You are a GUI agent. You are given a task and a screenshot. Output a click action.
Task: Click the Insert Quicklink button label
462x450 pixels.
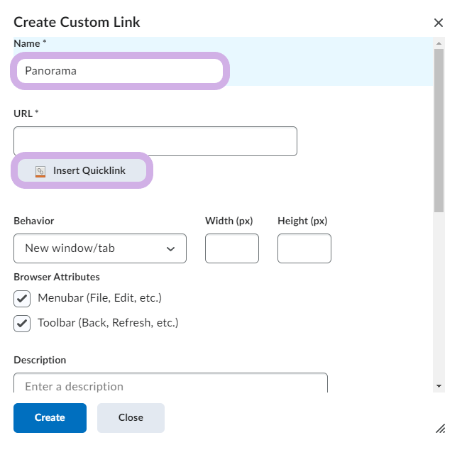pos(89,171)
